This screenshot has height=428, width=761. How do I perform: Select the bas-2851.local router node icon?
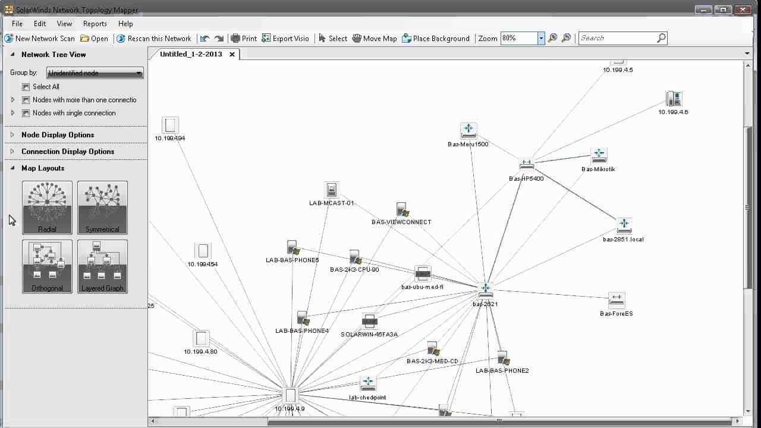pos(624,226)
